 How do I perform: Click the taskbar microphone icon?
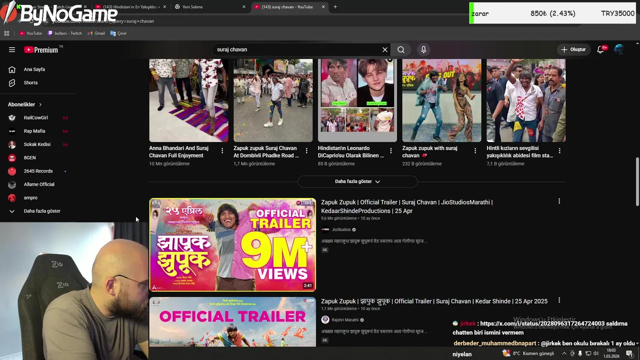580,353
